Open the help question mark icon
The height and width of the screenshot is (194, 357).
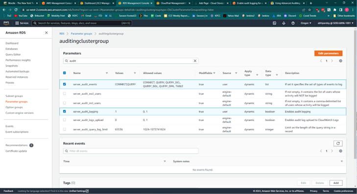tap(293, 23)
